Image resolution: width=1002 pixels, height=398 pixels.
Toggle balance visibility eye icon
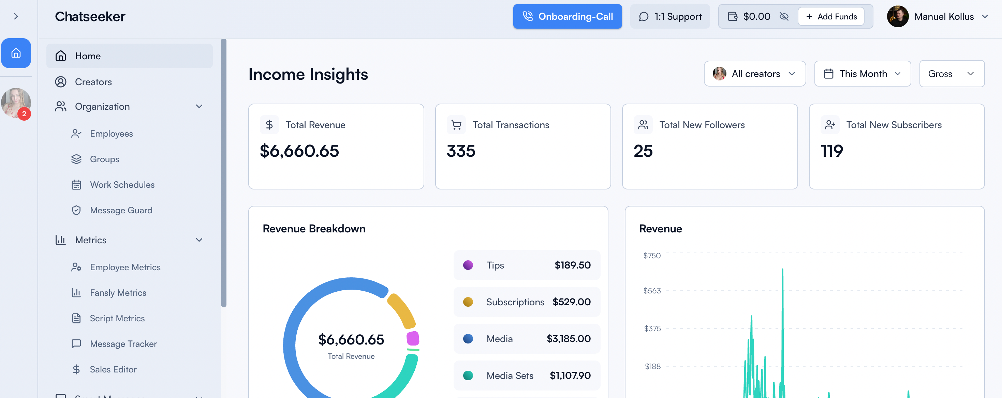click(x=784, y=16)
